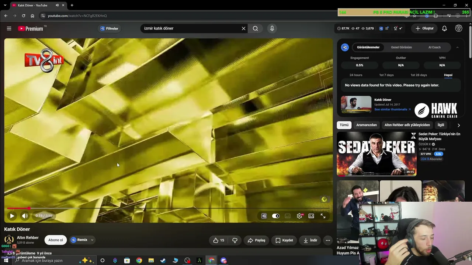The image size is (472, 265).
Task: Go back in the browser
Action: (x=6, y=16)
